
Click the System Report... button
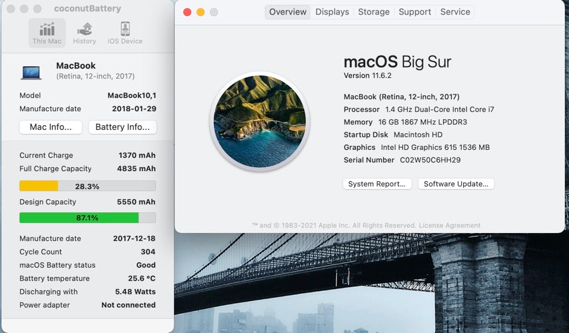(377, 184)
